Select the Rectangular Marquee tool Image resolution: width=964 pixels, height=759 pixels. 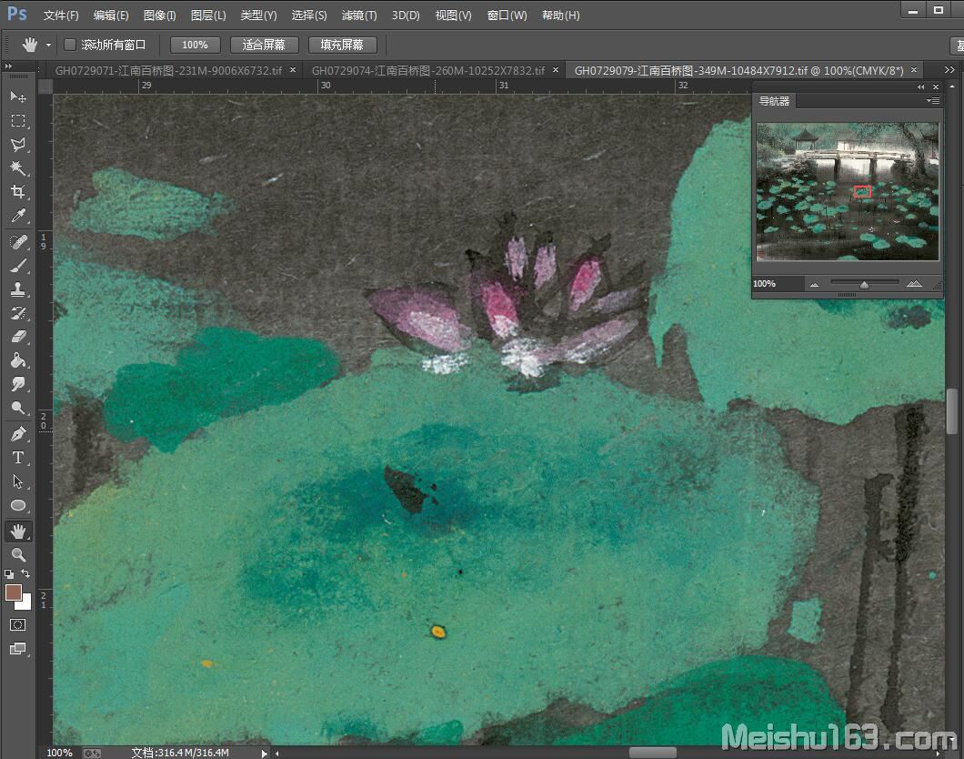click(18, 120)
